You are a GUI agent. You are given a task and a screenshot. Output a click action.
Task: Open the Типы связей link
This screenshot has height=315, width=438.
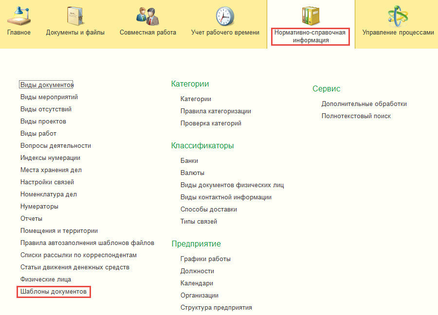199,222
